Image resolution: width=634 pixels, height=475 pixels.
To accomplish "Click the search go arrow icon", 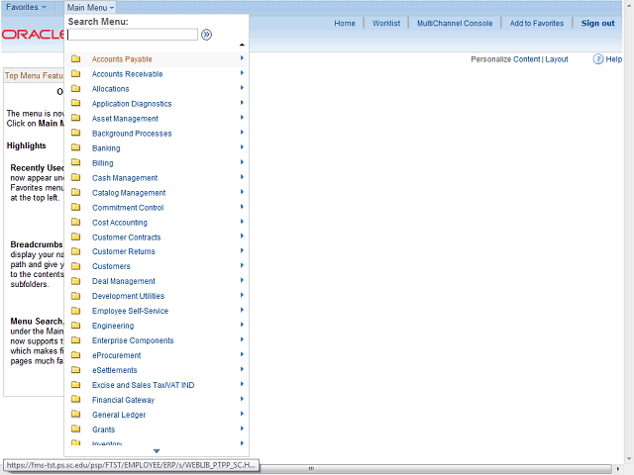I will pos(206,35).
